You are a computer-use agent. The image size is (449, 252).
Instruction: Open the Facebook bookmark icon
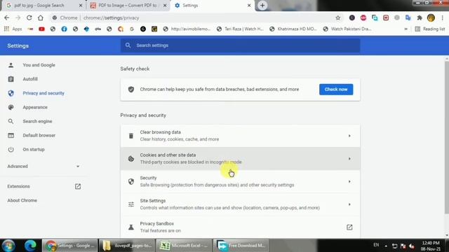pos(64,29)
